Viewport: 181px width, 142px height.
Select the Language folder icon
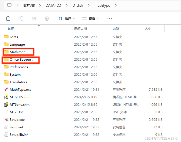pyautogui.click(x=6, y=44)
